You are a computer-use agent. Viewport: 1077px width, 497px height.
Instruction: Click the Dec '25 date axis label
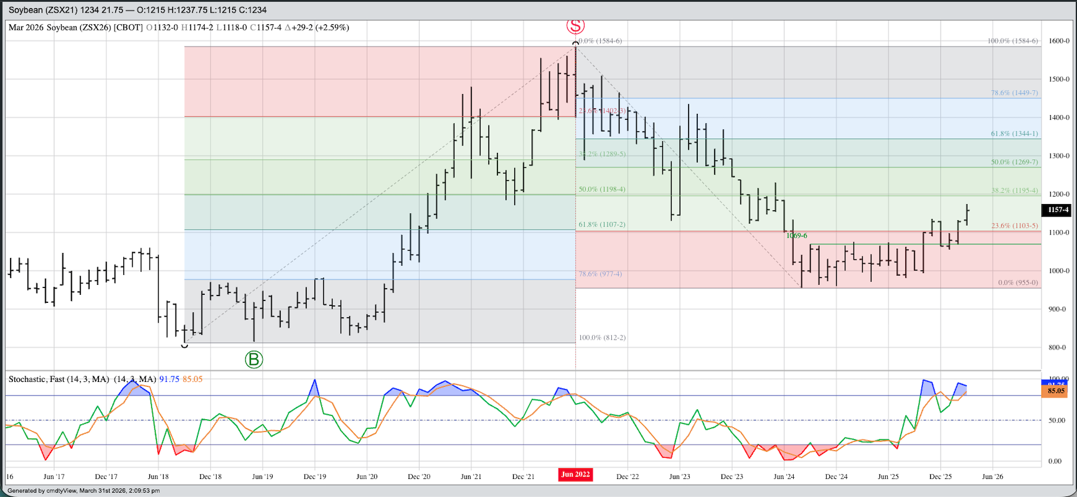click(940, 476)
